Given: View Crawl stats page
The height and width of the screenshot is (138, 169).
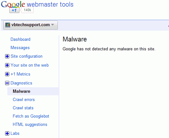Looking at the screenshot, I should pos(23,108).
